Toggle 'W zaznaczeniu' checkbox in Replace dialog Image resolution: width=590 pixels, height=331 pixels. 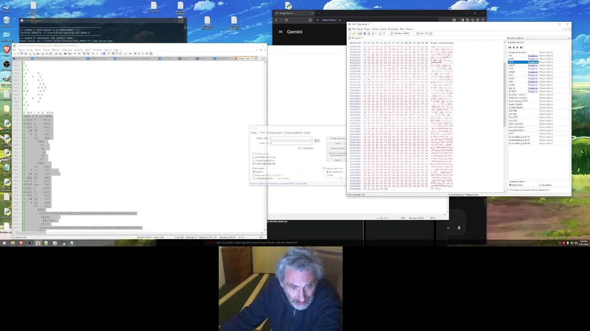pos(300,148)
